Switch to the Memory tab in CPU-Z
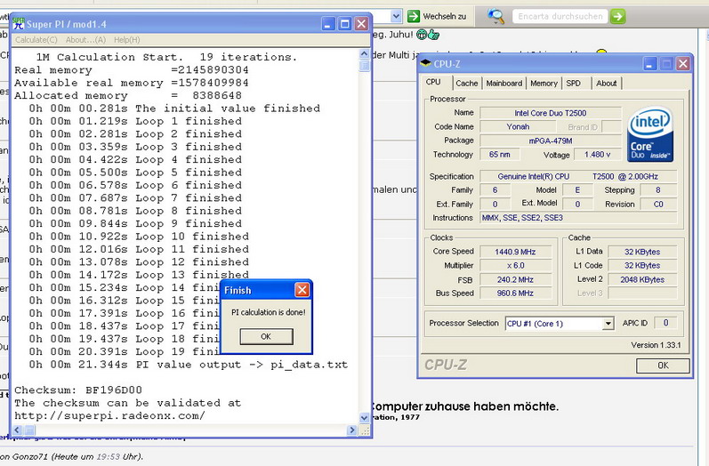Image resolution: width=709 pixels, height=466 pixels. pyautogui.click(x=544, y=84)
